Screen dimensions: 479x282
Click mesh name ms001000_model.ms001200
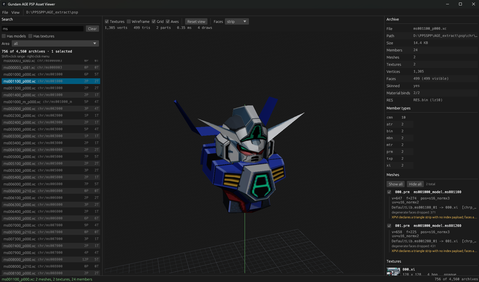click(437, 226)
